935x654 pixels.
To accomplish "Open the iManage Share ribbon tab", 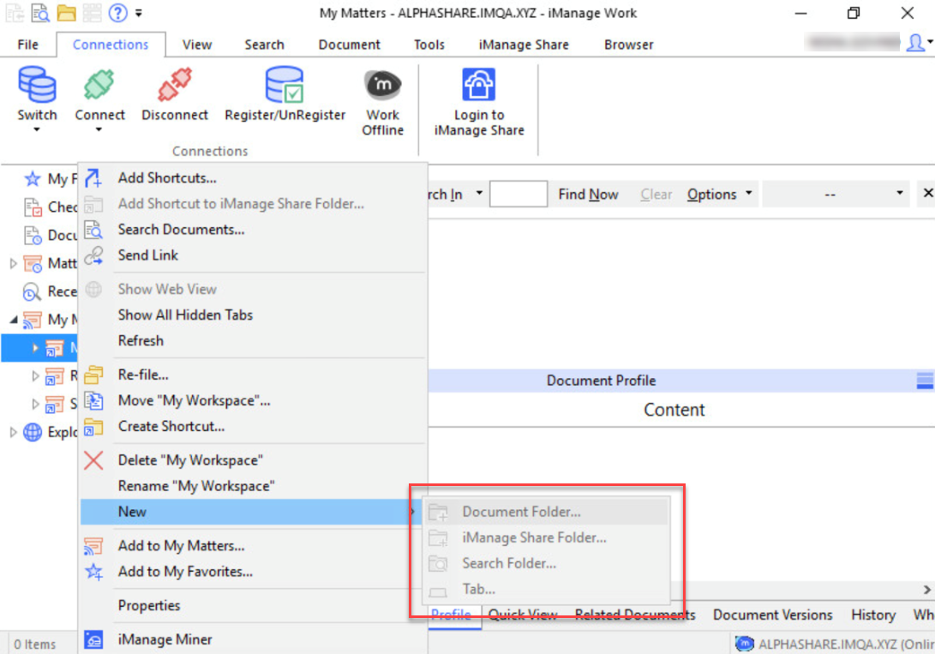I will pos(523,45).
